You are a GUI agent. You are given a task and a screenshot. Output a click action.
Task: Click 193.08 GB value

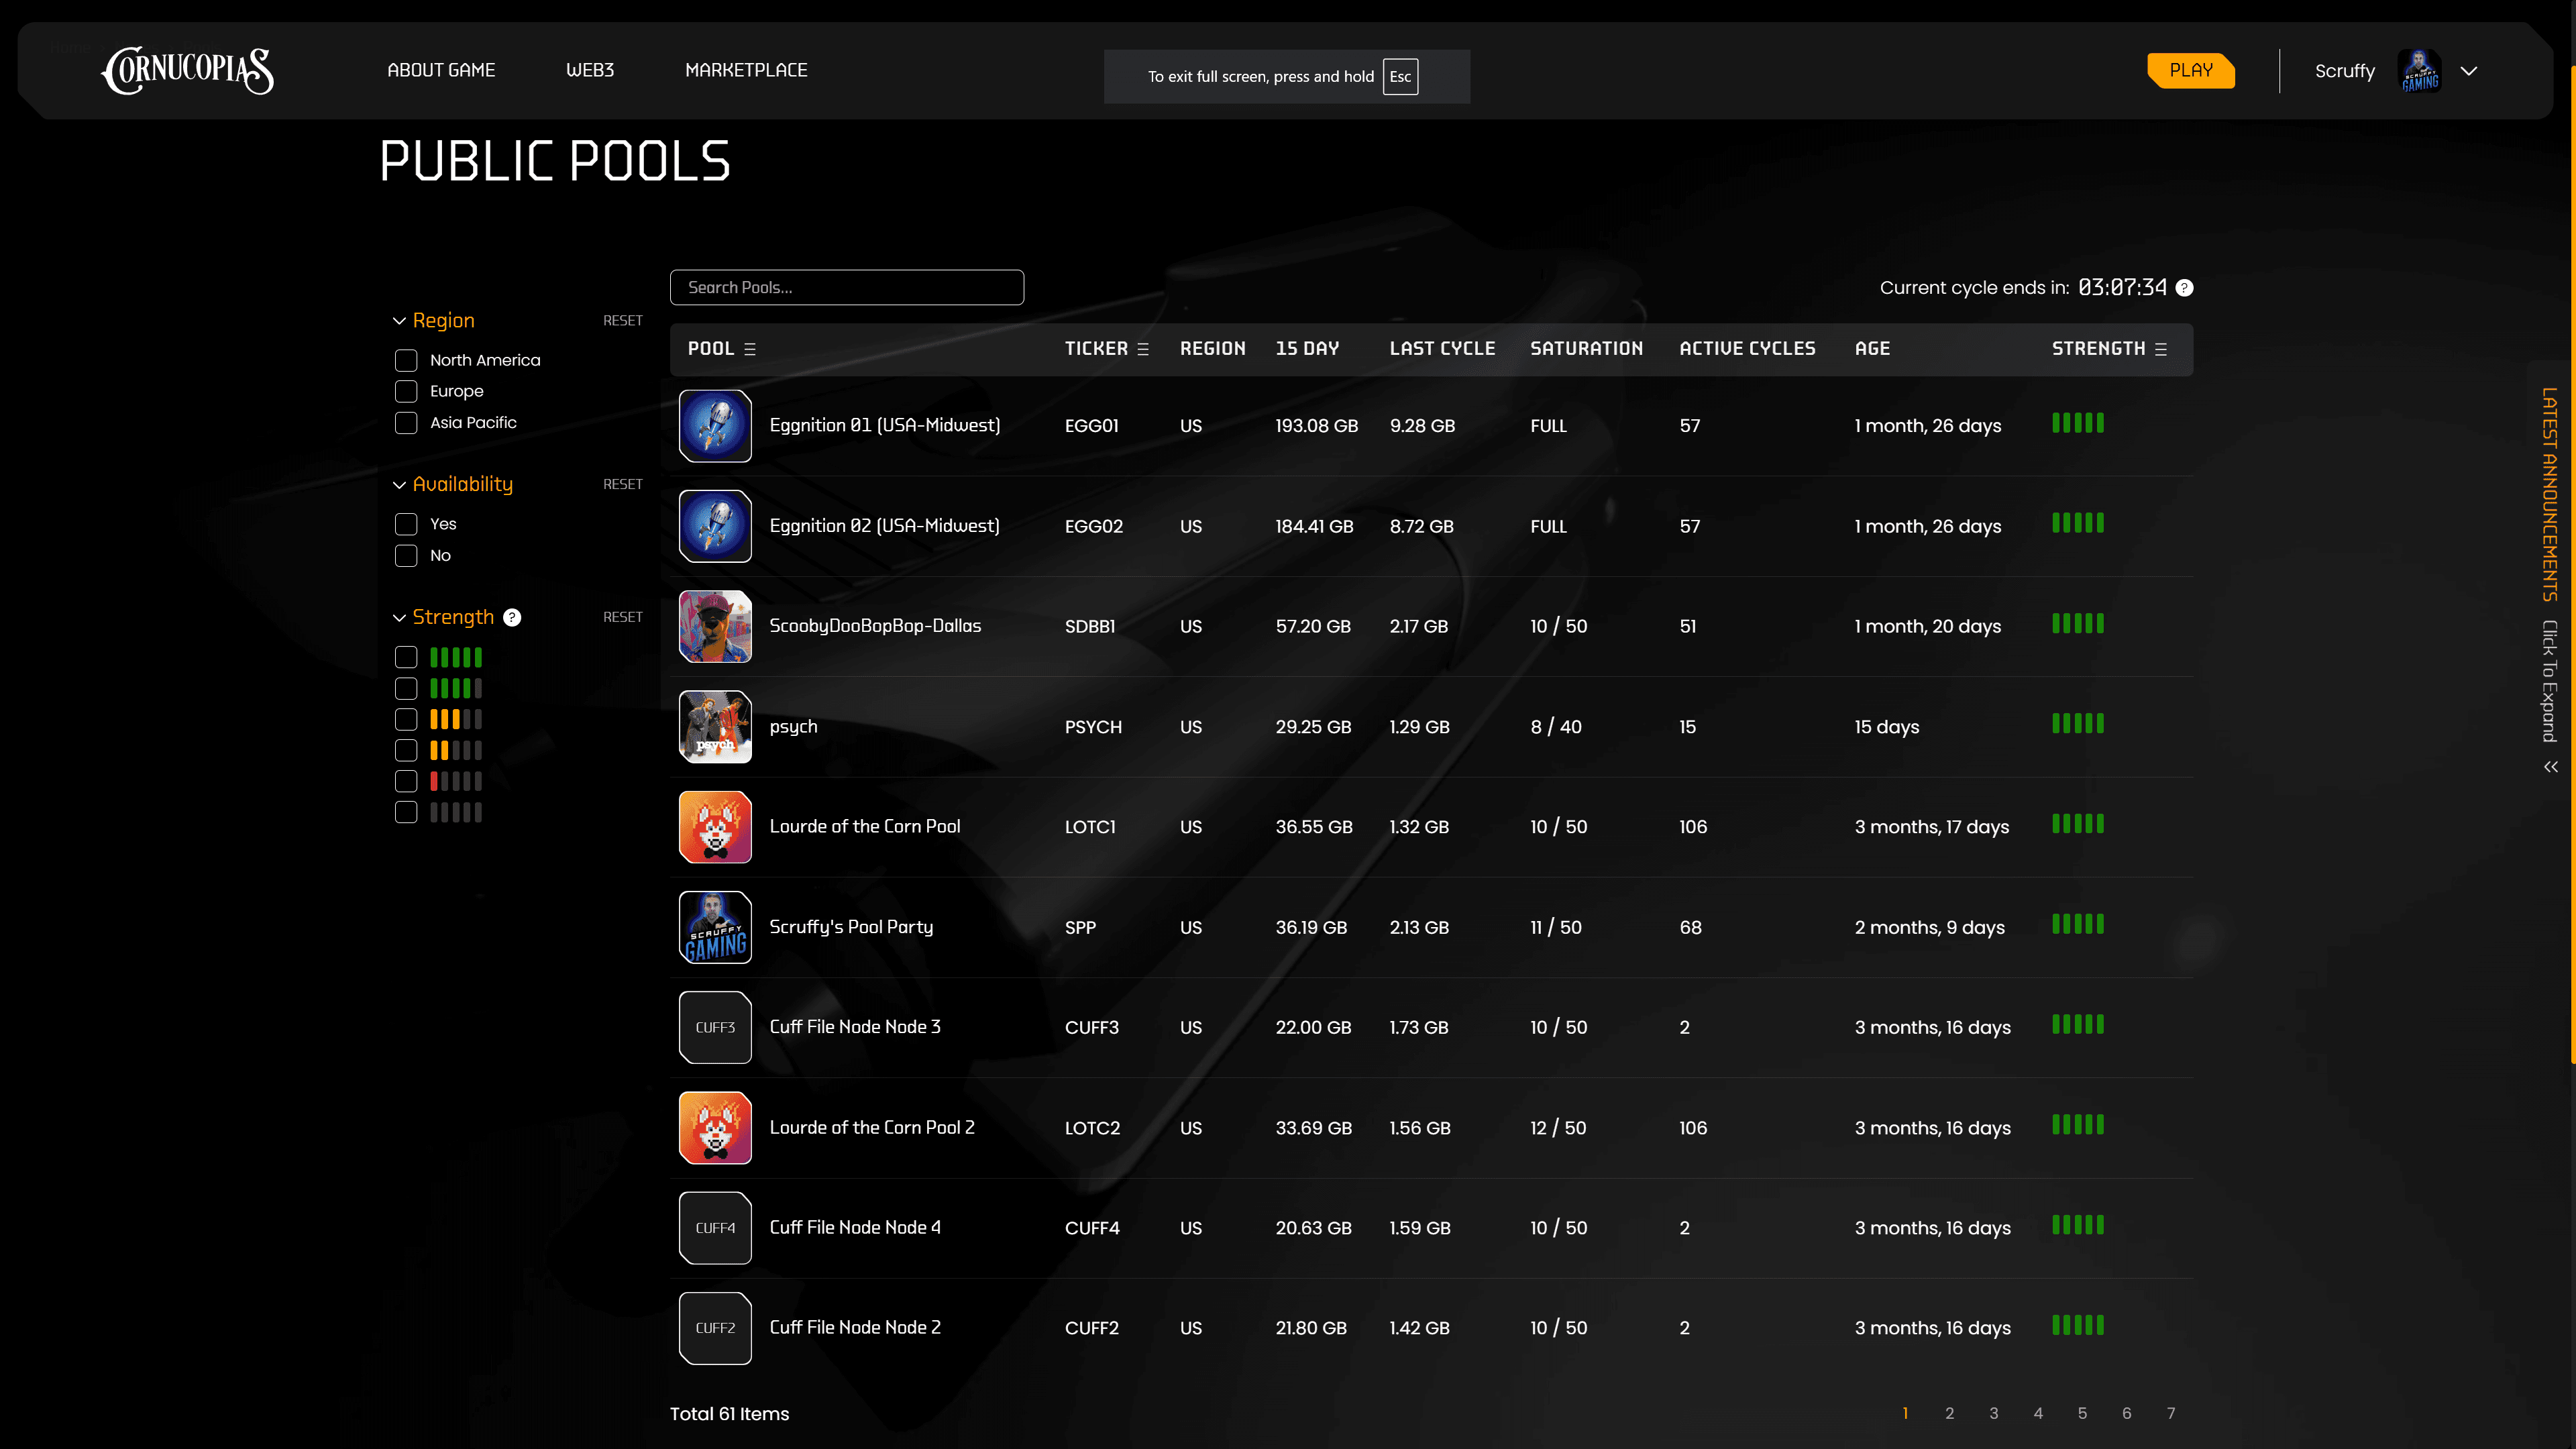click(x=1316, y=426)
